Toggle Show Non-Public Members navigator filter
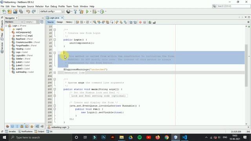The image size is (251, 141). 22,126
